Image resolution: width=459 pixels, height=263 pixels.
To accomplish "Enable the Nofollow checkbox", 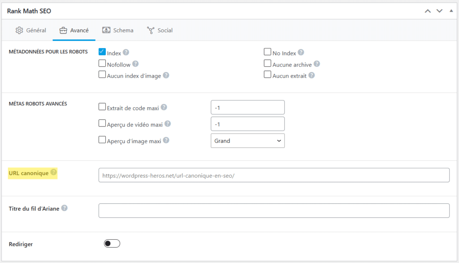I will point(102,63).
